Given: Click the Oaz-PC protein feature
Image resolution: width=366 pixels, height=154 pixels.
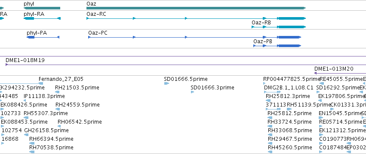Looking at the screenshot, I should pos(195,37).
